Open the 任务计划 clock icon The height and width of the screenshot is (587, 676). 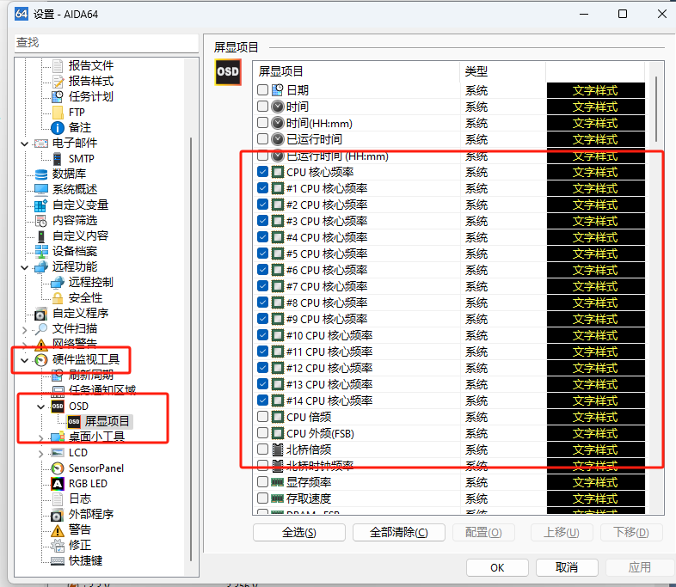point(58,96)
